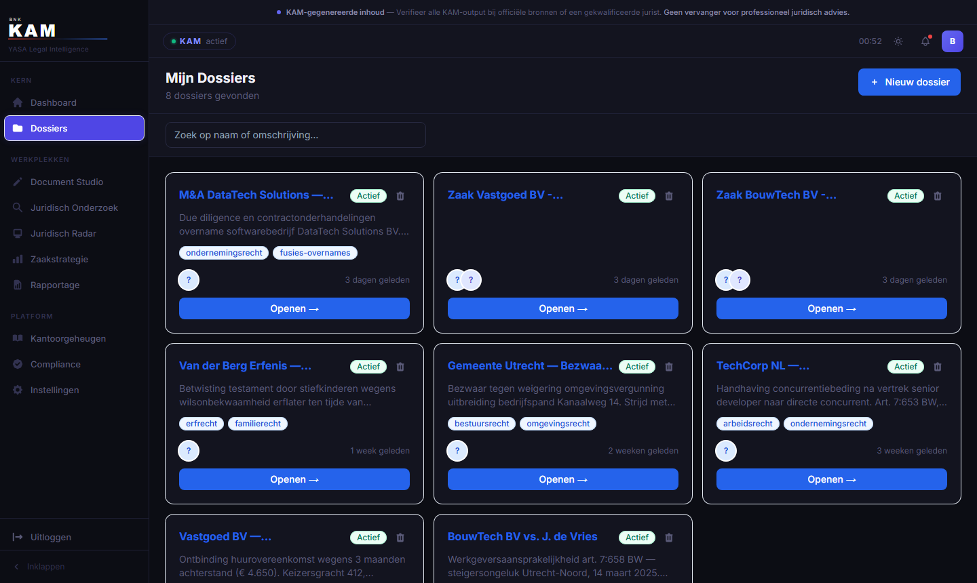977x583 pixels.
Task: Delete Vastgoed BV dossier at bottom
Action: [400, 538]
